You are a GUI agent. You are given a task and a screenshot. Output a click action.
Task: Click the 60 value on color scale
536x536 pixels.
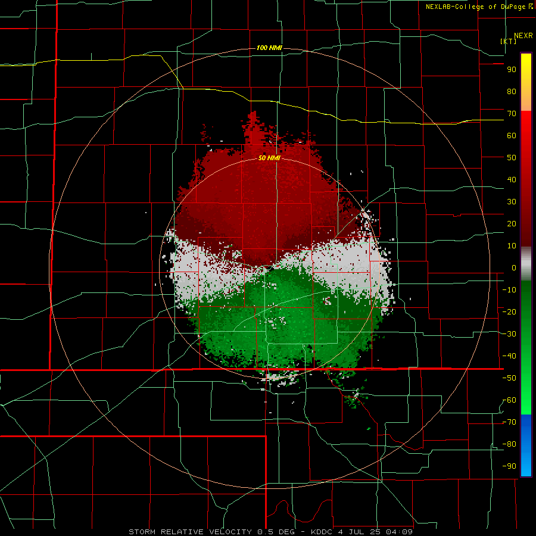pos(512,135)
